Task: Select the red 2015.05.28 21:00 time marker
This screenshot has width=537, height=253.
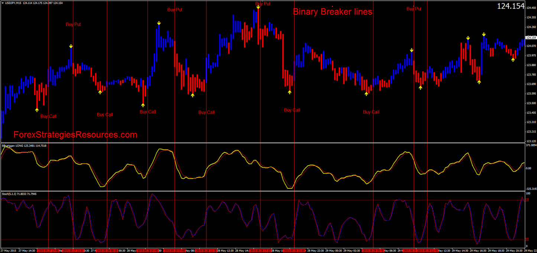Action: [294, 251]
